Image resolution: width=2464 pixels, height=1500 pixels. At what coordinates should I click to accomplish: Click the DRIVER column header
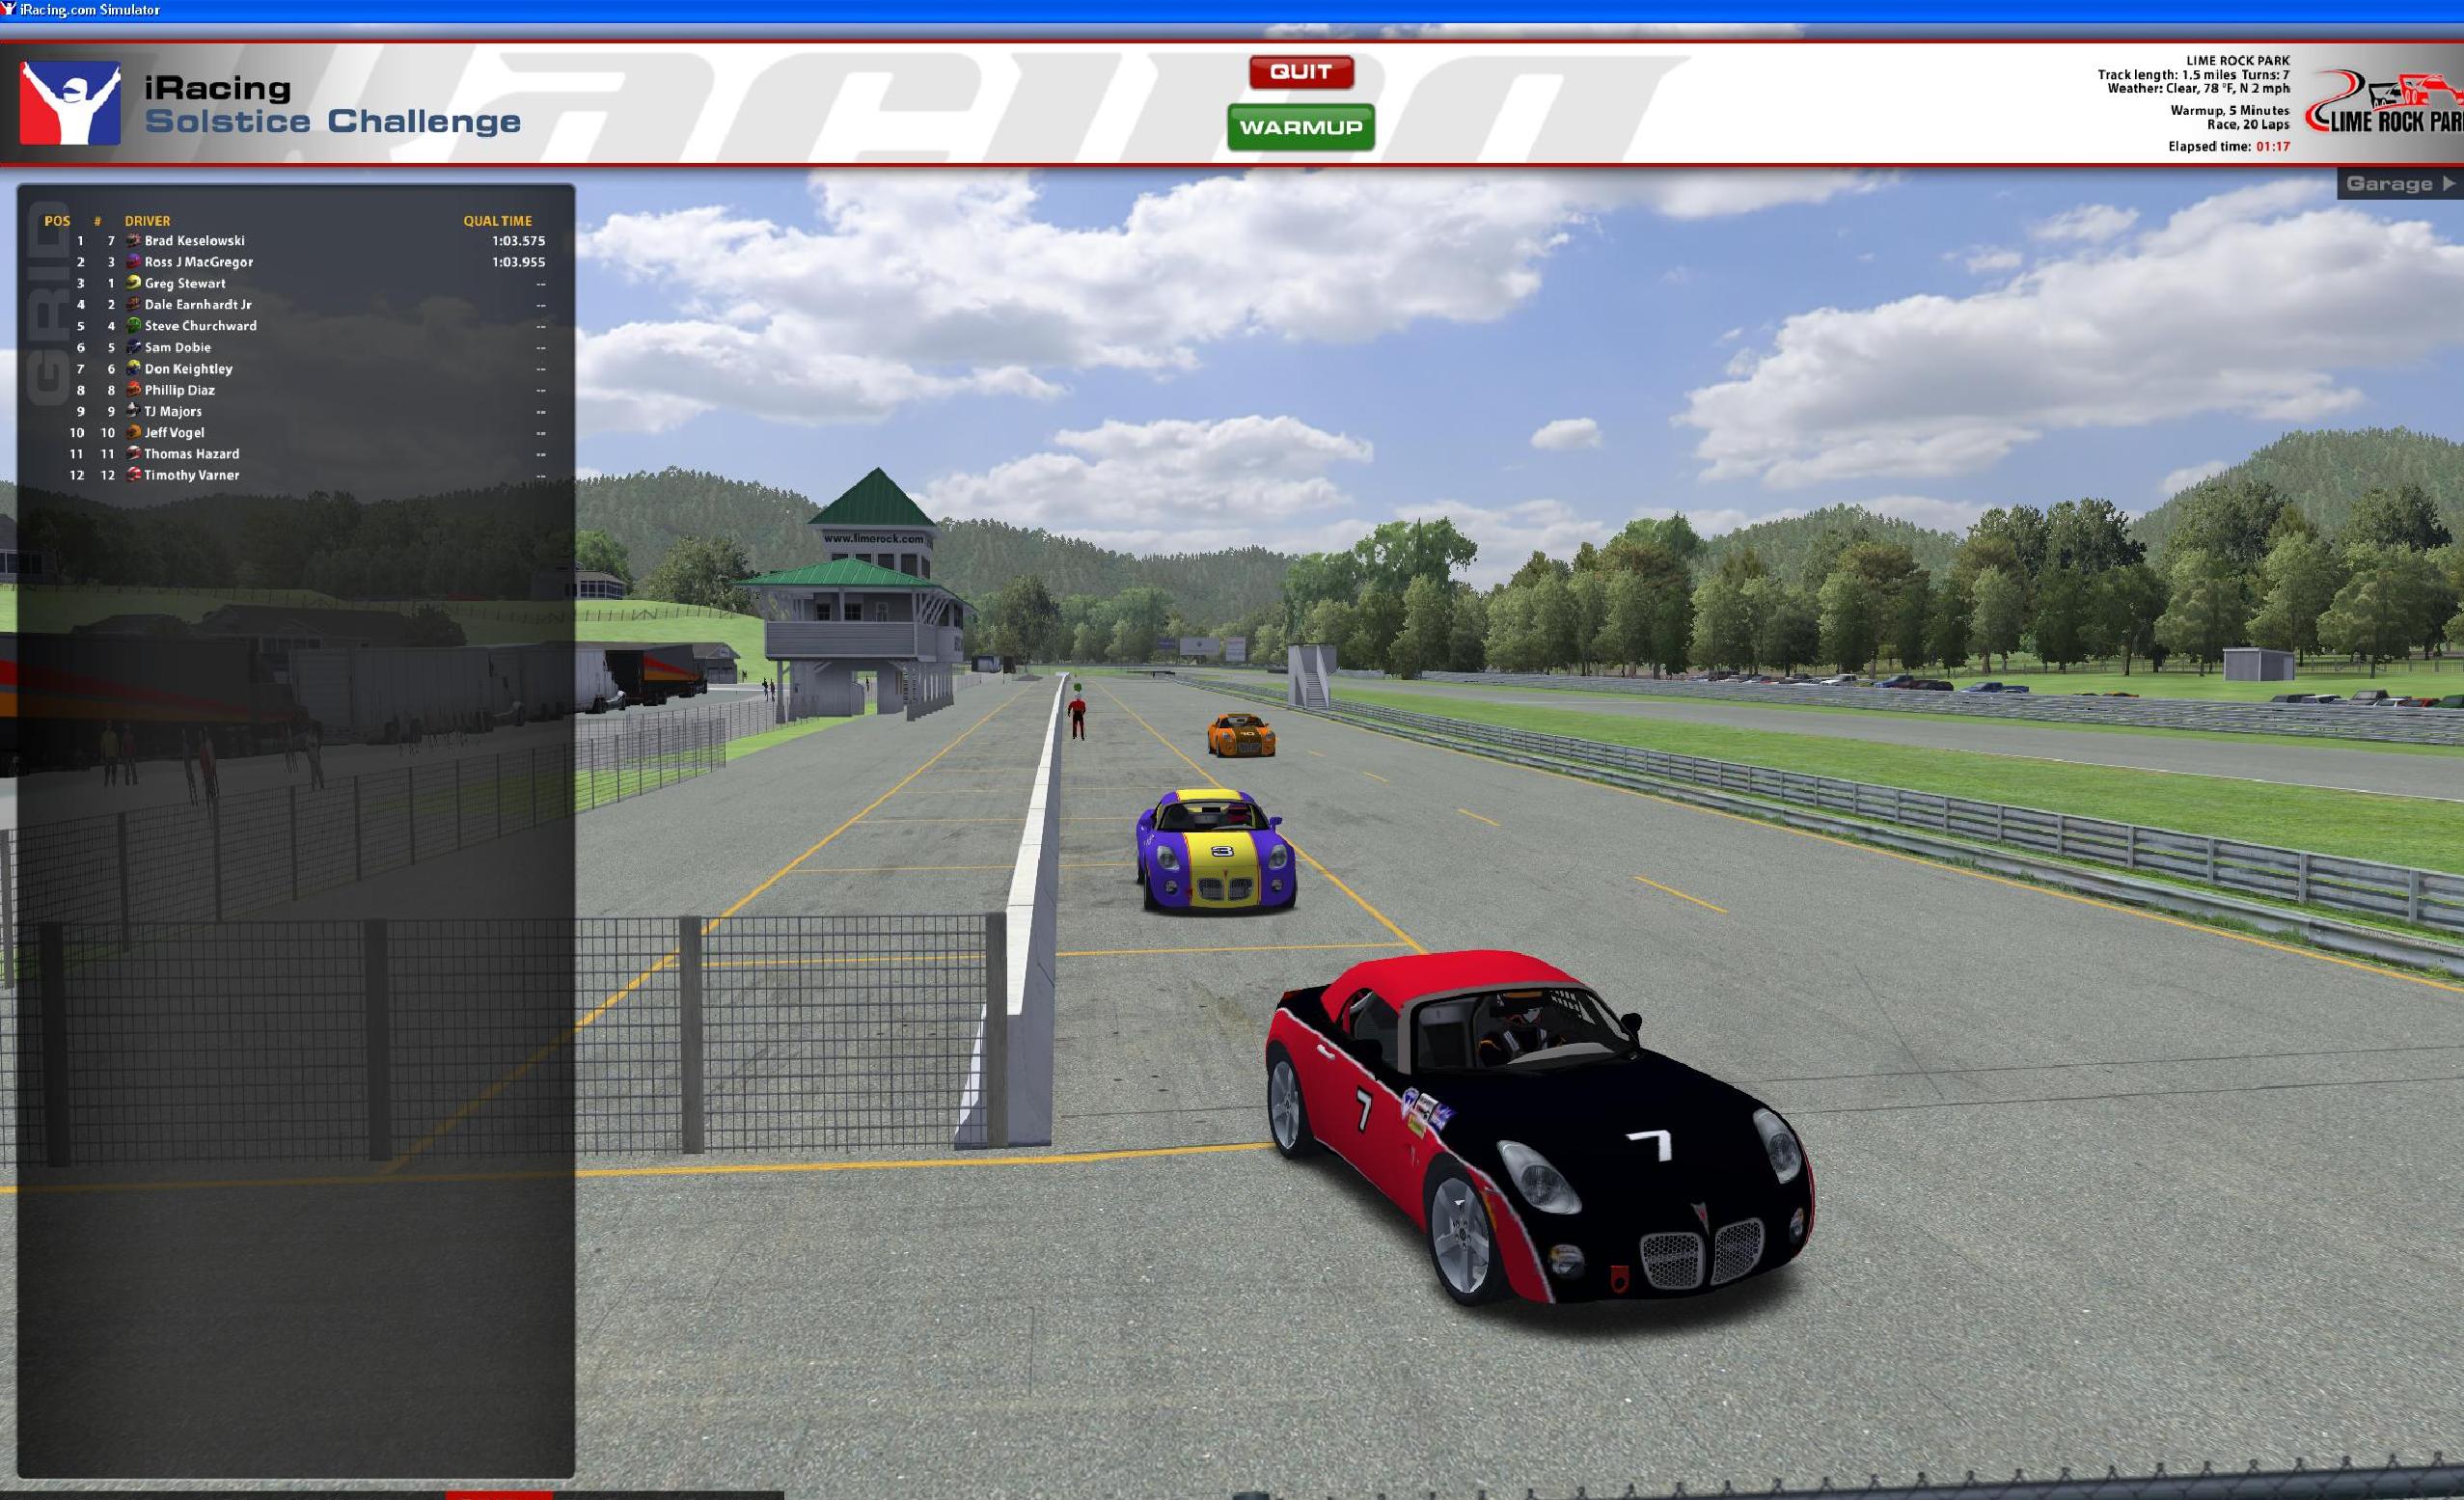(147, 221)
